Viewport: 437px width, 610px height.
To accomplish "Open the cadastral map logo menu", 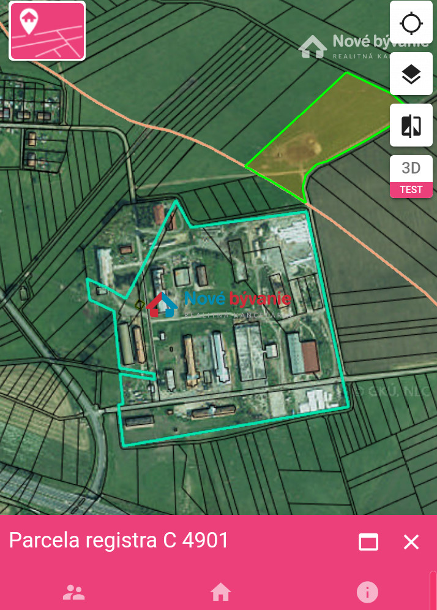I will (47, 31).
